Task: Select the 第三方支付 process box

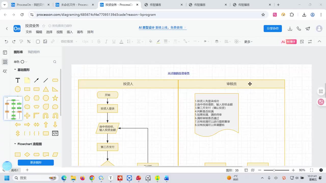Action: 107,147
